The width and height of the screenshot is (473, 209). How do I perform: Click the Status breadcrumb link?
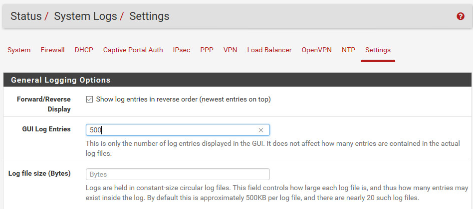(26, 16)
